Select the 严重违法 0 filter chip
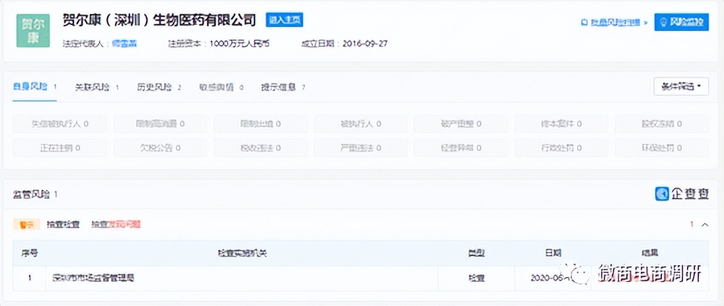The width and height of the screenshot is (724, 306). [361, 148]
